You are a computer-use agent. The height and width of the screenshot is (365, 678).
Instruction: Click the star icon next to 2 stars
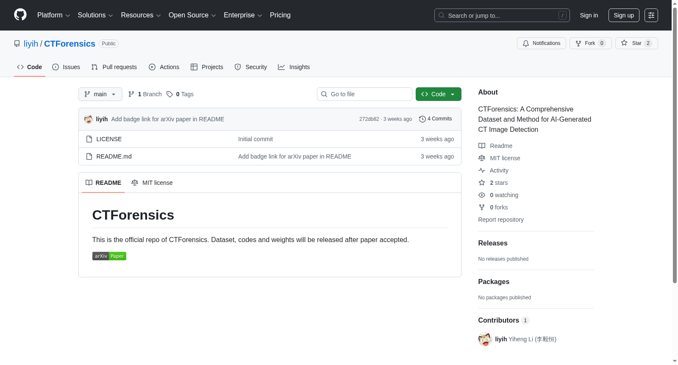click(x=482, y=183)
